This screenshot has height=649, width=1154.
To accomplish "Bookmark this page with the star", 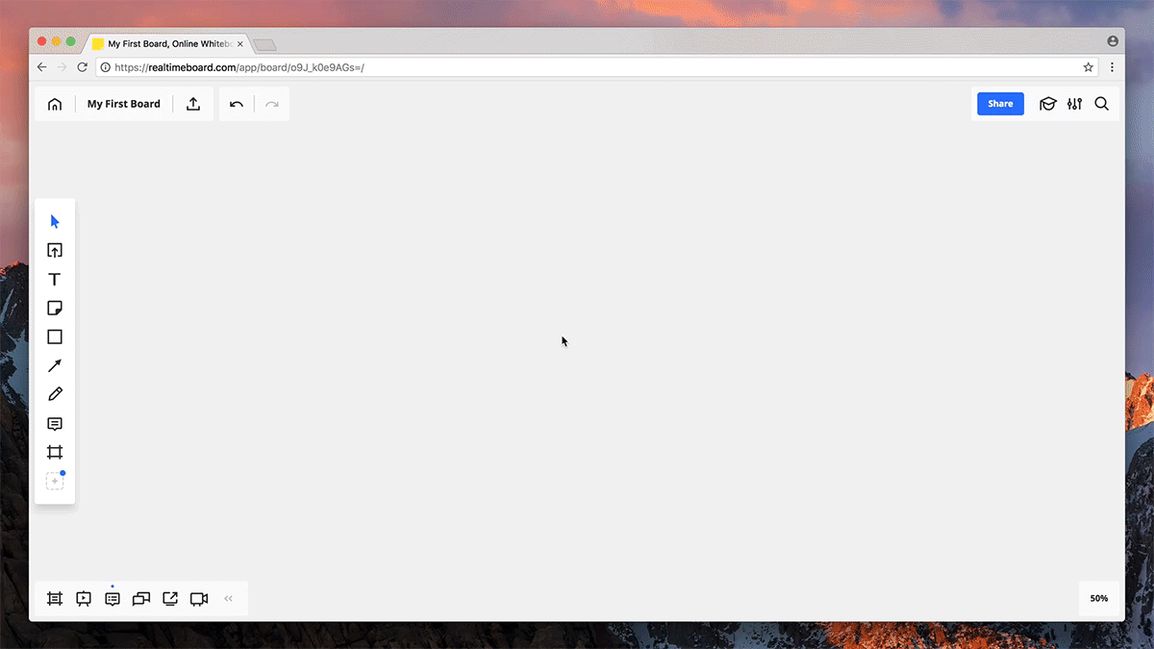I will (1089, 67).
